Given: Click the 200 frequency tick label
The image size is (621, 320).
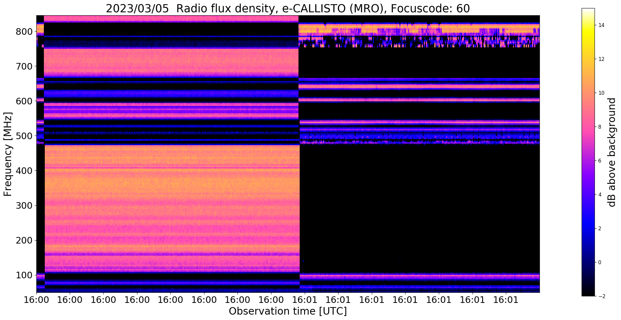Looking at the screenshot, I should click(x=24, y=240).
